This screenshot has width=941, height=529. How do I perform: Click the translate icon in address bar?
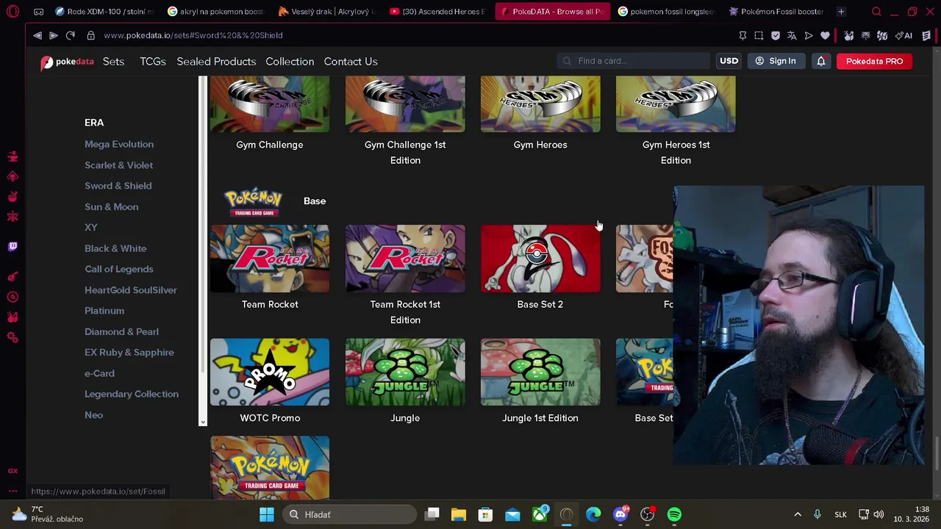792,35
